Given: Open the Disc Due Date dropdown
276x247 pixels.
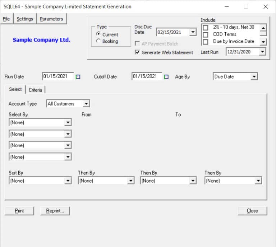Looking at the screenshot, I should coord(193,32).
